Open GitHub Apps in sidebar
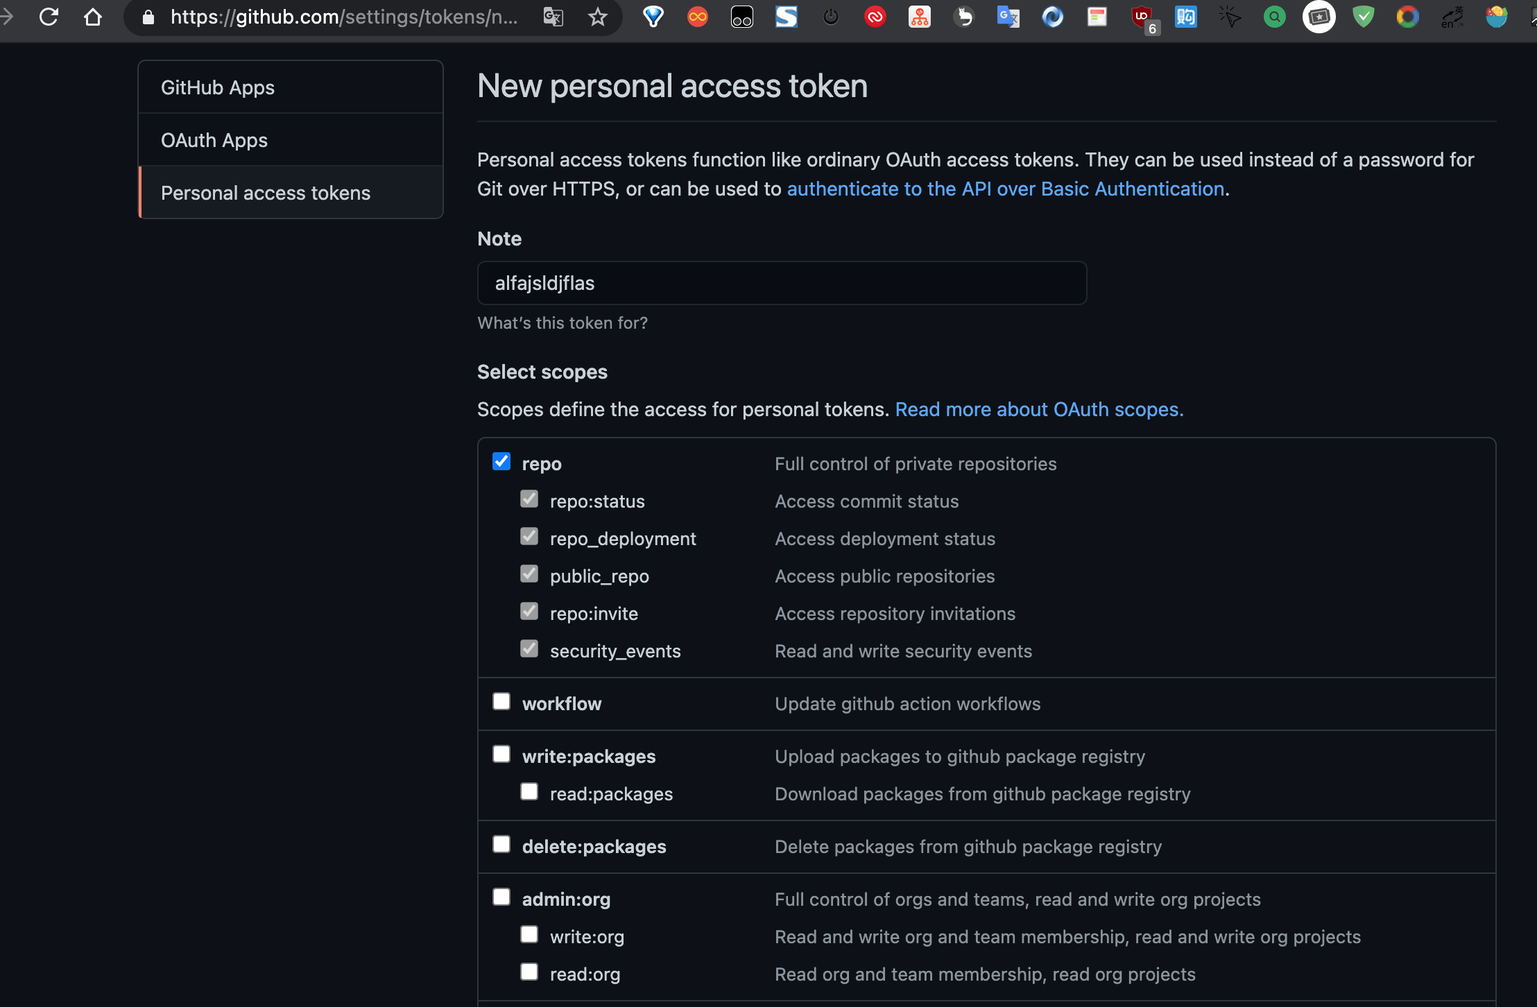The width and height of the screenshot is (1537, 1007). [218, 87]
